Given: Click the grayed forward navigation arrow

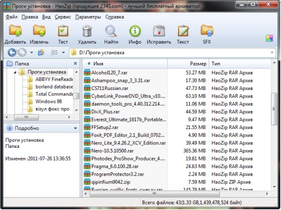Looking at the screenshot, I should tap(22, 52).
